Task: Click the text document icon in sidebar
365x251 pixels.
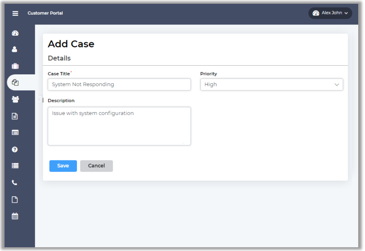Action: (x=15, y=116)
